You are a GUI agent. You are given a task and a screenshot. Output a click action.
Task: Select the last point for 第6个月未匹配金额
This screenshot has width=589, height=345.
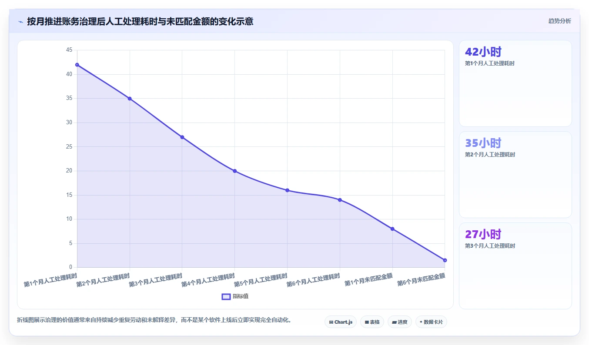[445, 260]
